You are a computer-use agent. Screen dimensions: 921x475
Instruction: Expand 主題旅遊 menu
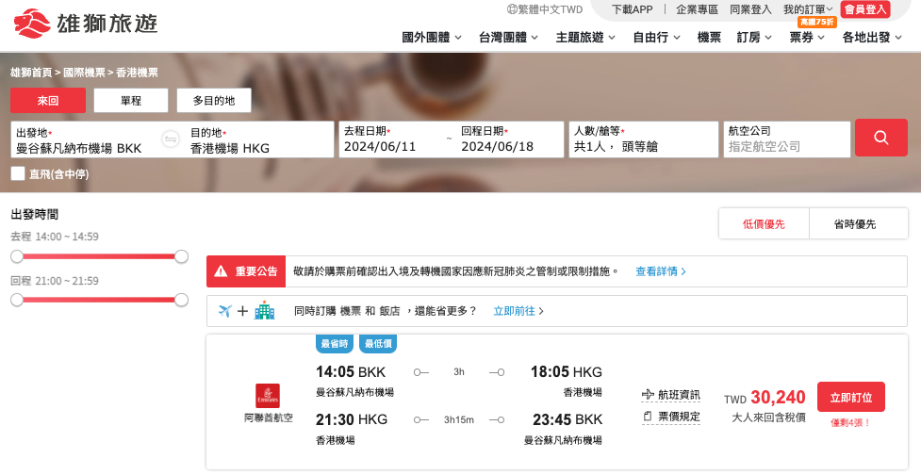[585, 37]
